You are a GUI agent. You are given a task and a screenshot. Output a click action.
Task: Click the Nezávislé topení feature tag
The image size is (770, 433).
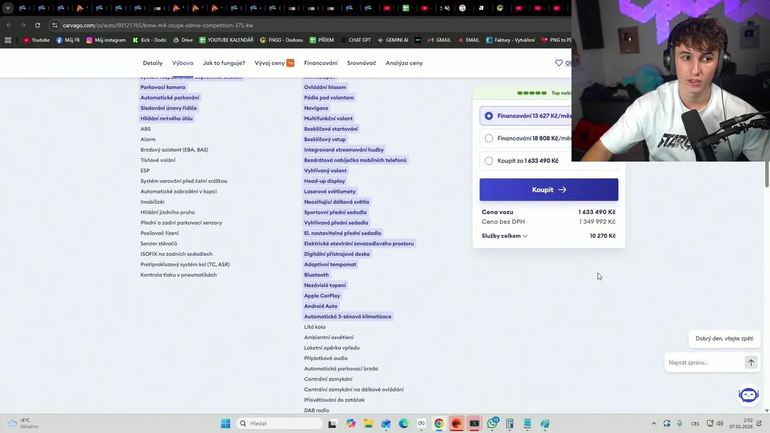325,285
